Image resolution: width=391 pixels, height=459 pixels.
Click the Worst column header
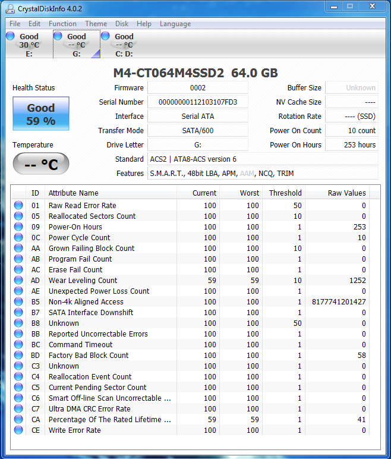pyautogui.click(x=241, y=193)
